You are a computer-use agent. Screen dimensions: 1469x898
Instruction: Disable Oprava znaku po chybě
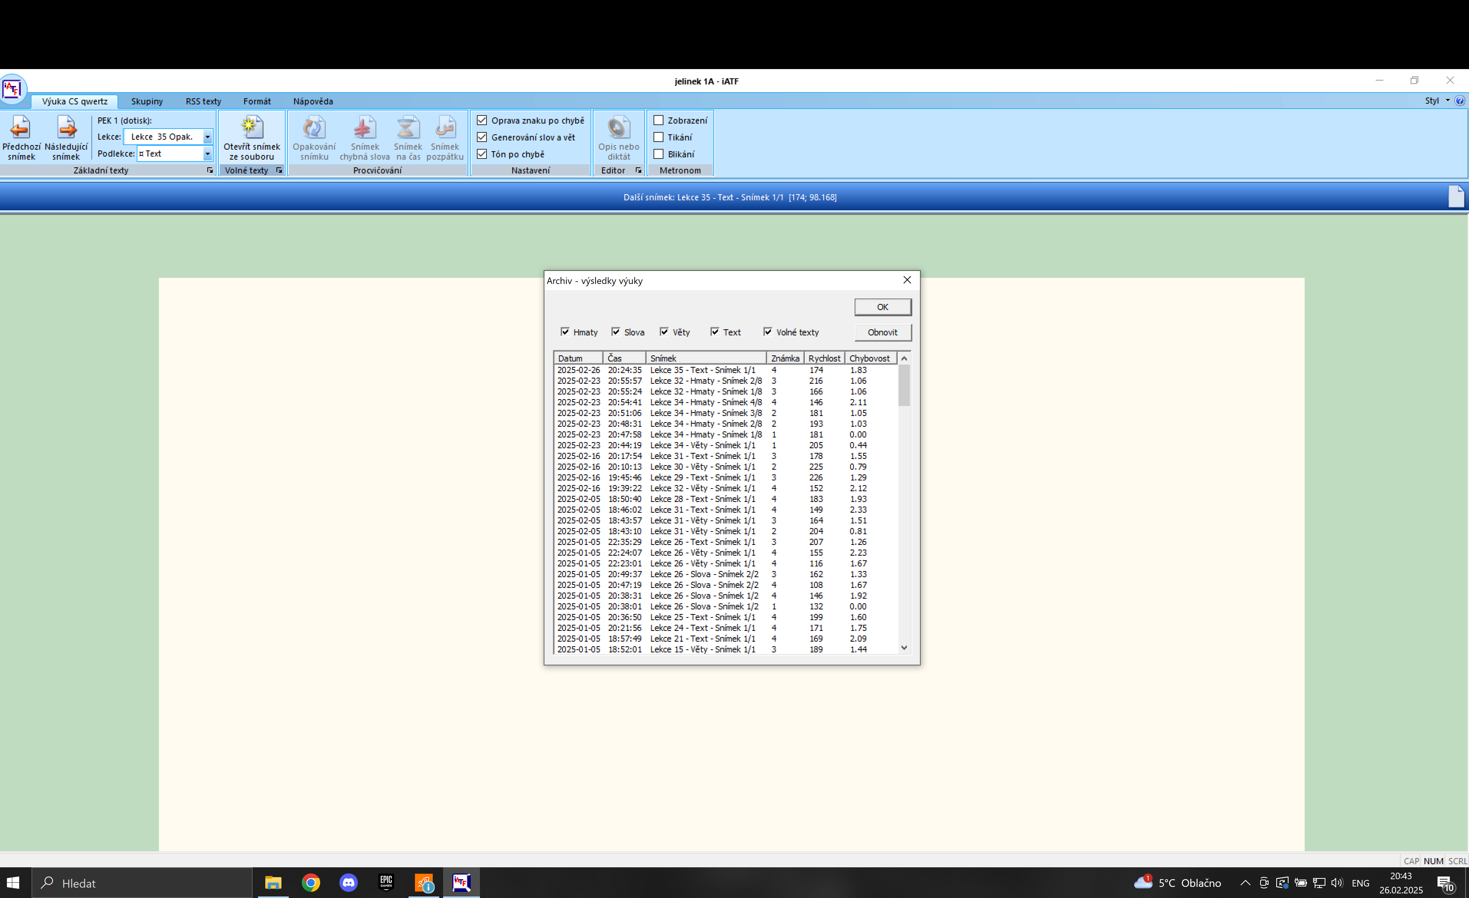click(482, 121)
